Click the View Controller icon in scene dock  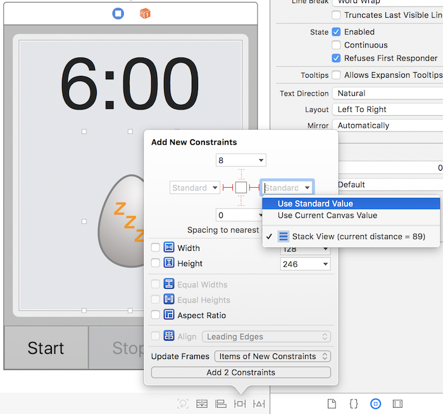point(118,13)
